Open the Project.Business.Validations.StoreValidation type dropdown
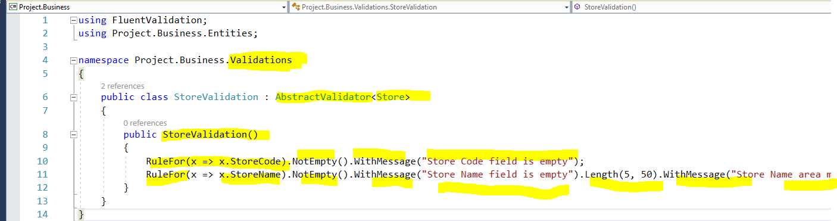Viewport: 837px width, 221px height. pyautogui.click(x=430, y=7)
